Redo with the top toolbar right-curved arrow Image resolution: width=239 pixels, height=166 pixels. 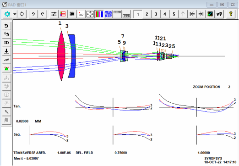click(x=42, y=14)
